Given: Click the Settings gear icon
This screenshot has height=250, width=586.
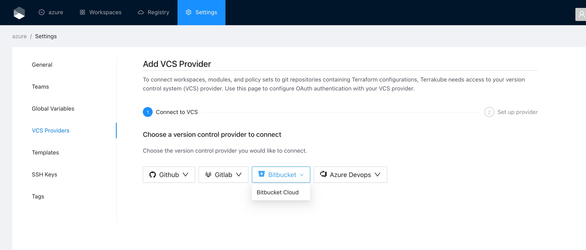Looking at the screenshot, I should pos(188,12).
